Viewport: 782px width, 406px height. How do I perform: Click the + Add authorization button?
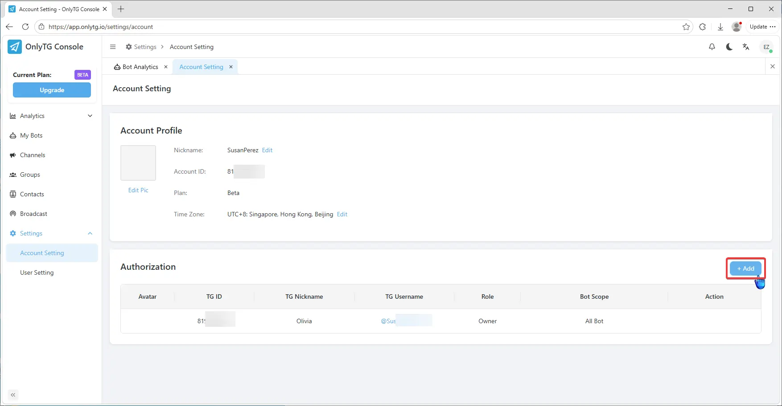(x=745, y=268)
